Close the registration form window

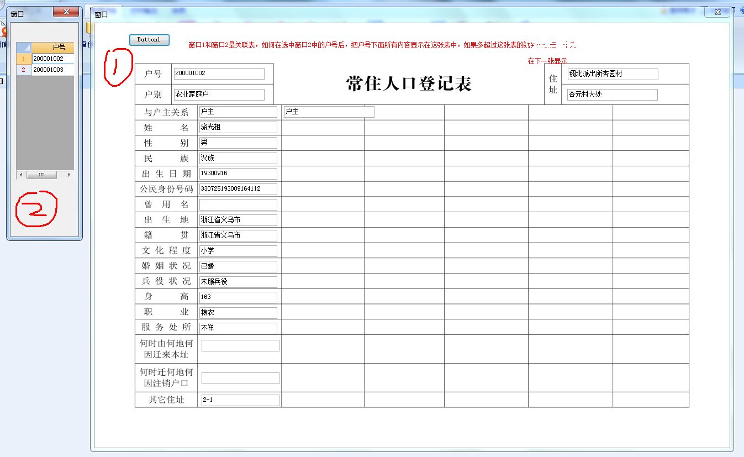coord(717,12)
